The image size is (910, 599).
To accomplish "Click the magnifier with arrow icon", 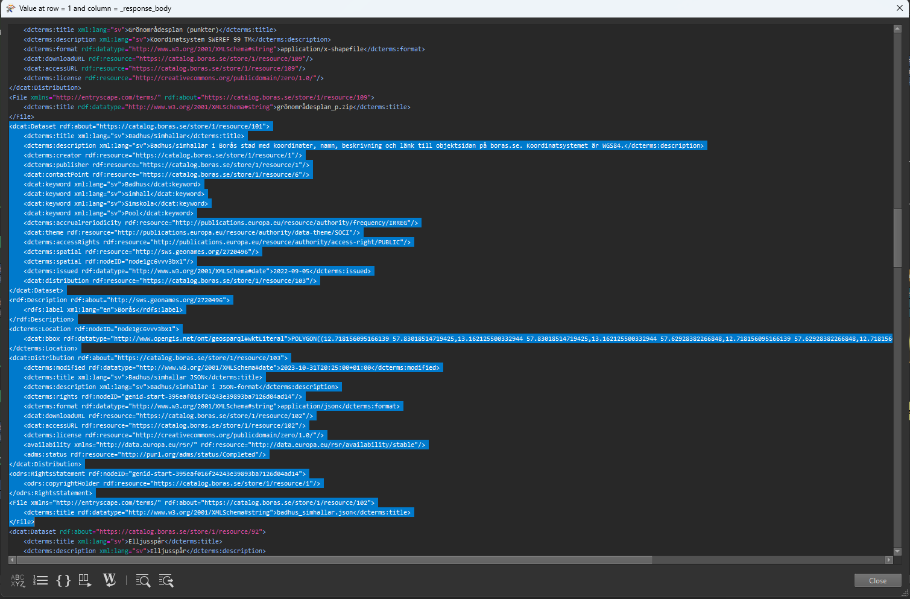I will pyautogui.click(x=166, y=580).
